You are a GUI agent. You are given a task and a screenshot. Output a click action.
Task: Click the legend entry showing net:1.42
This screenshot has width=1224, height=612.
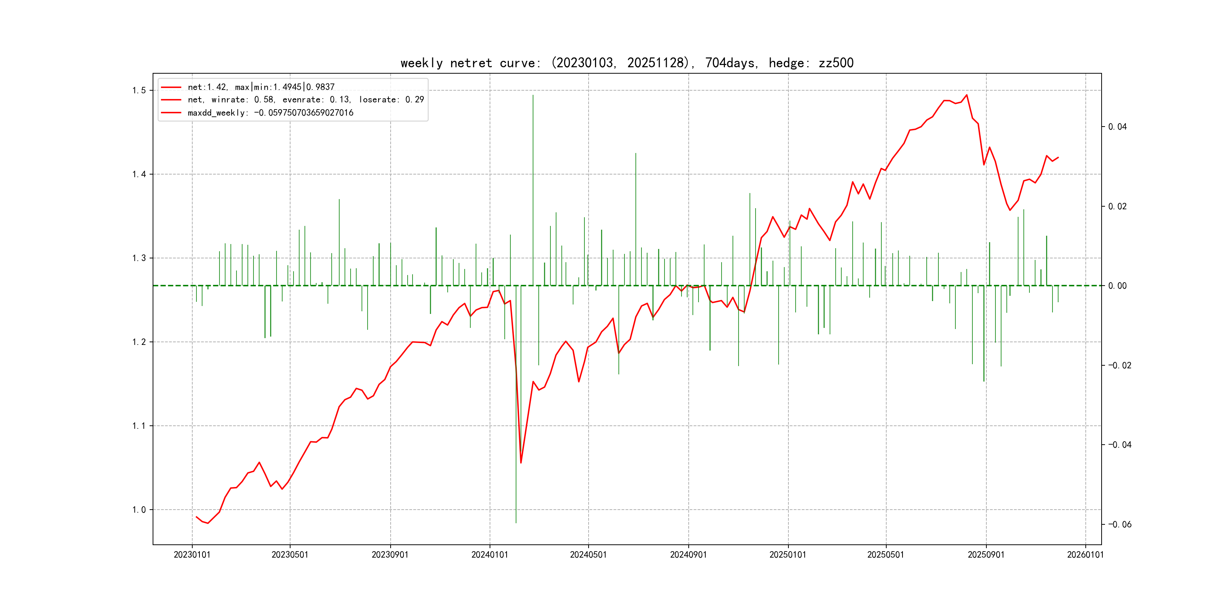261,87
